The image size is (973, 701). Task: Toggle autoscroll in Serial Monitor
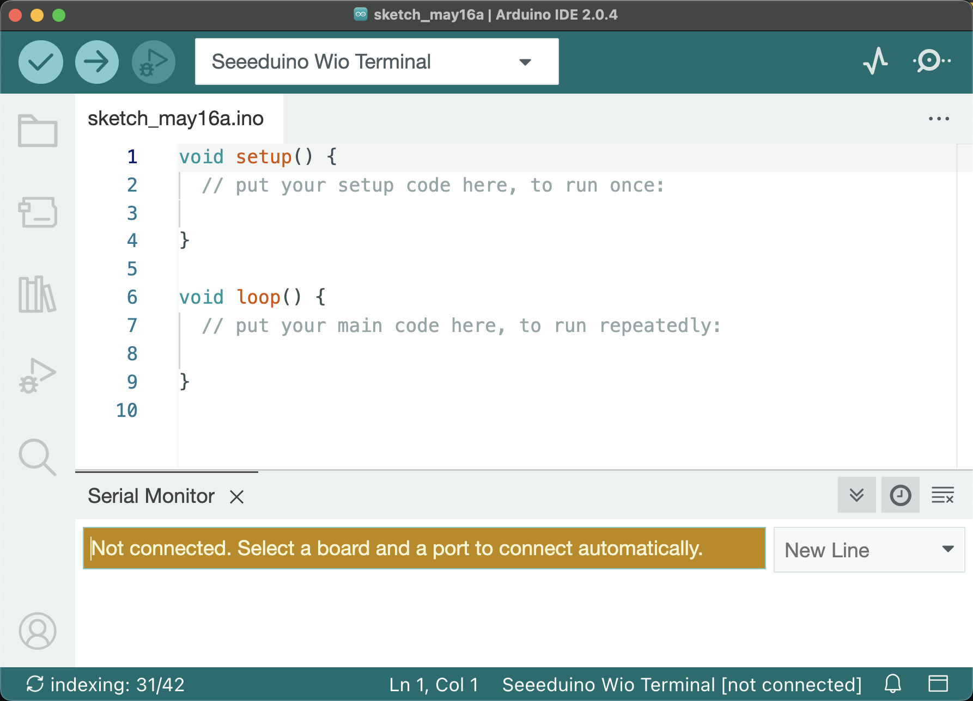tap(857, 495)
